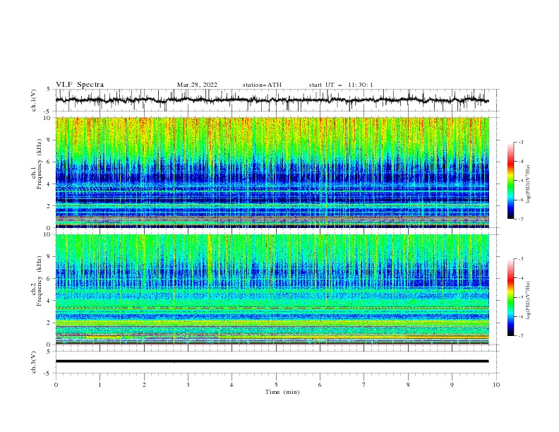
Task: Click the ch.3 flat black trace
Action: (272, 361)
